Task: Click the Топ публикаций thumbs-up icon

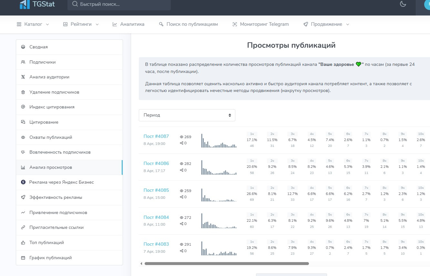Action: (x=23, y=242)
